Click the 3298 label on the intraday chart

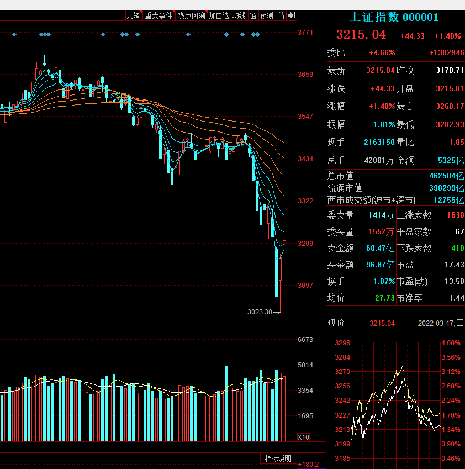point(342,343)
